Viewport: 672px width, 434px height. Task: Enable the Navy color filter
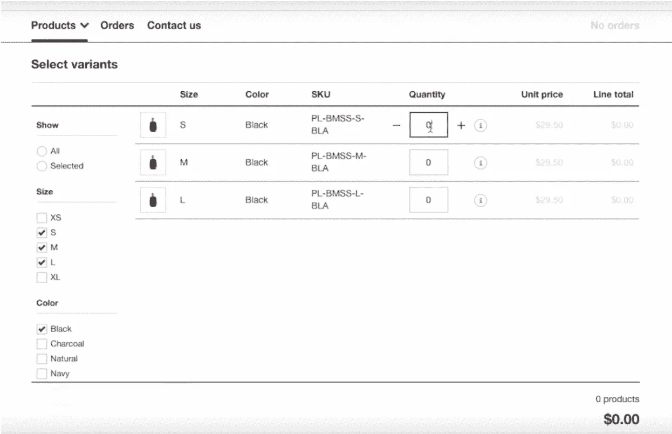42,373
